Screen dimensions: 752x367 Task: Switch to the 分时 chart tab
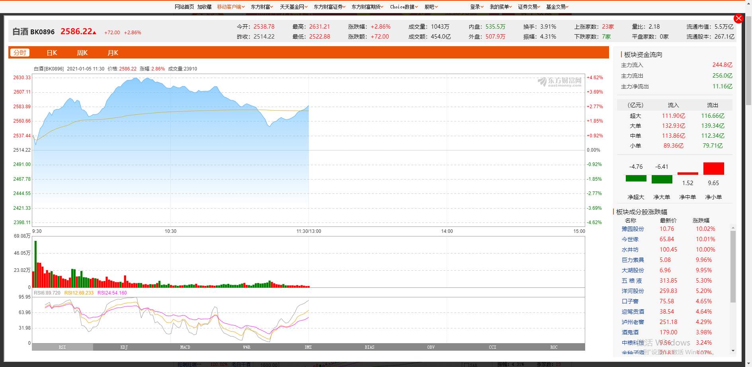click(x=20, y=53)
